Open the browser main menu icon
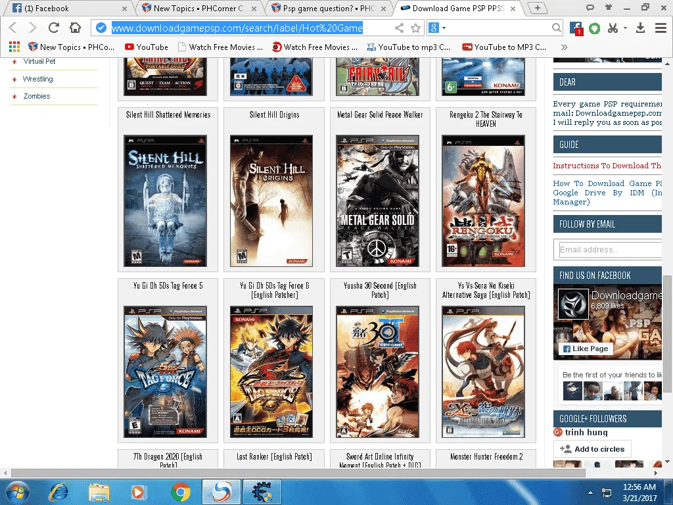673x505 pixels. click(x=661, y=28)
